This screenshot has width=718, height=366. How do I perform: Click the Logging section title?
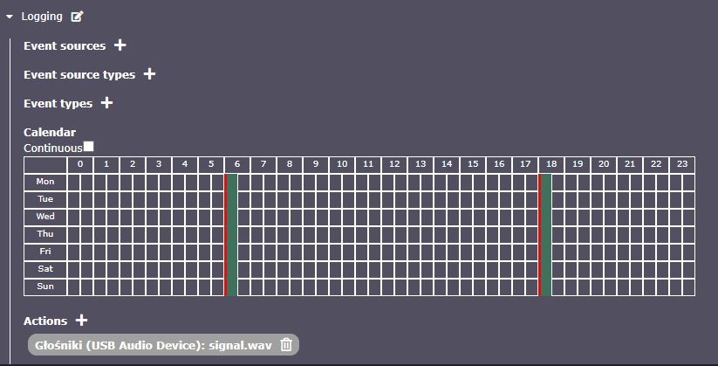(41, 16)
